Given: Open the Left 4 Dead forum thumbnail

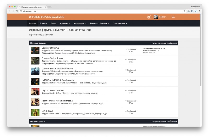Looking at the screenshot, I should 35,112.
